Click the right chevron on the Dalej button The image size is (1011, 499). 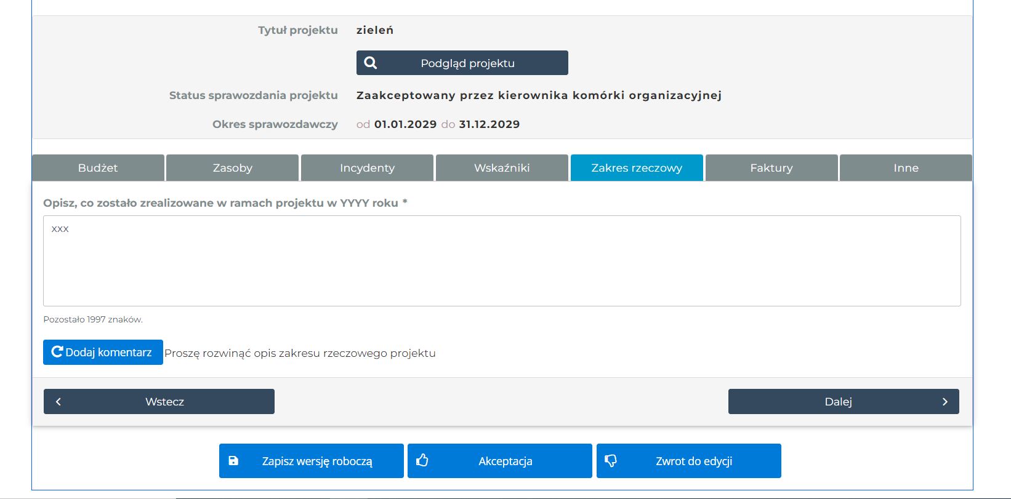[945, 402]
